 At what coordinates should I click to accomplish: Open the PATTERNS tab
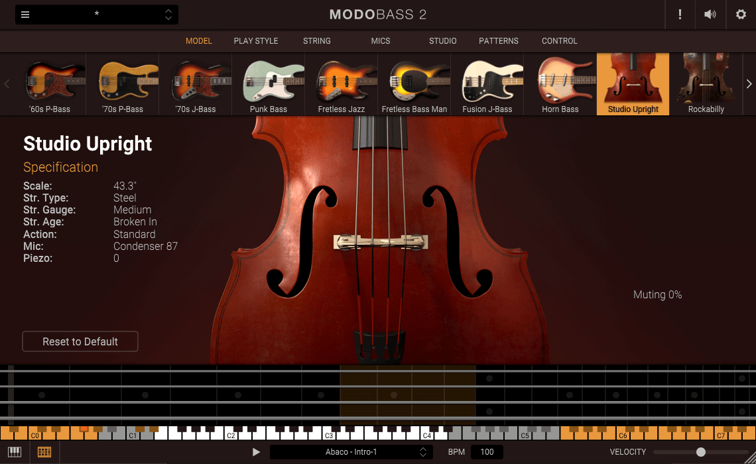point(499,41)
